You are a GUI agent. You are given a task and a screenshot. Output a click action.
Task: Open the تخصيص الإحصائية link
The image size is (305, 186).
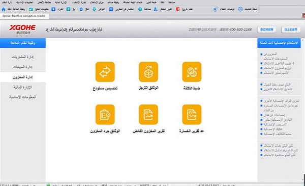[x=275, y=124]
